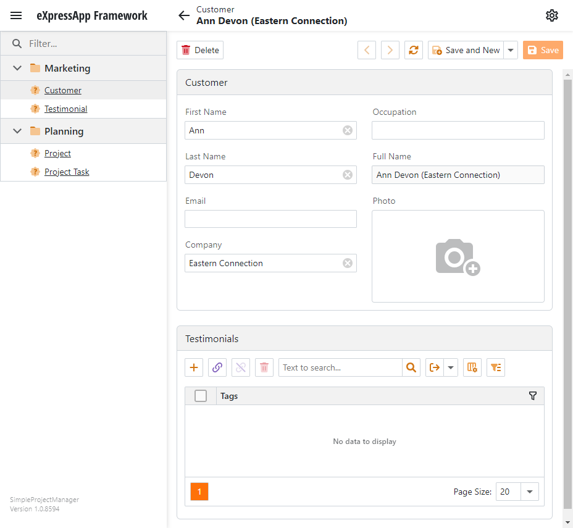Click the vertical scrollbar thumb

tap(567, 294)
